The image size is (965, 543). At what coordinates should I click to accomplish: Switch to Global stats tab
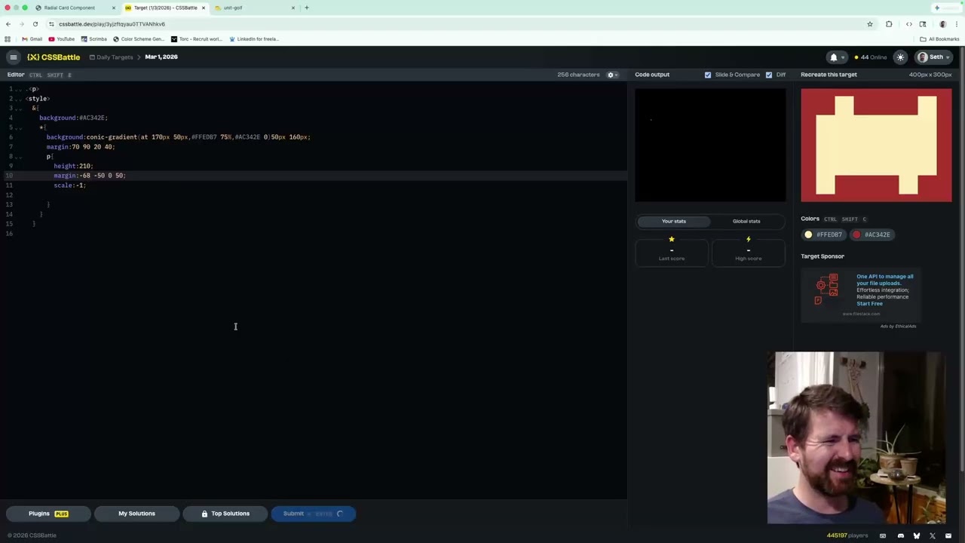746,221
